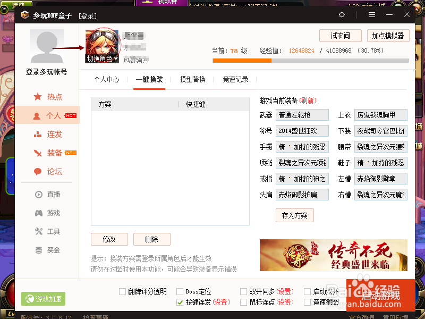
Task: Click the character portrait avatar
Action: coord(102,45)
